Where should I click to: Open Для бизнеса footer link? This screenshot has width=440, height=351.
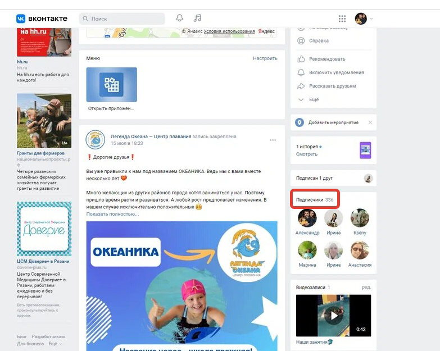click(x=30, y=344)
